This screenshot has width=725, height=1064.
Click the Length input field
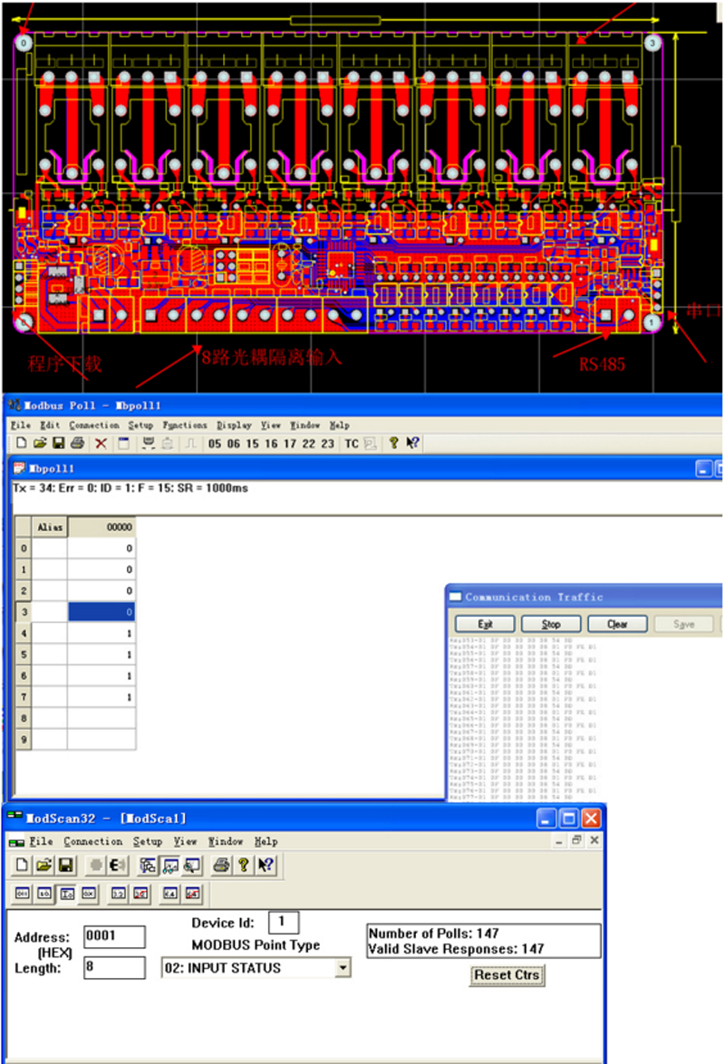[x=113, y=967]
